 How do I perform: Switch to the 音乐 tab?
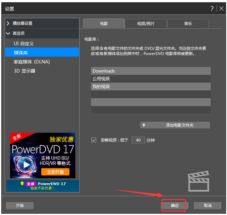pos(188,23)
